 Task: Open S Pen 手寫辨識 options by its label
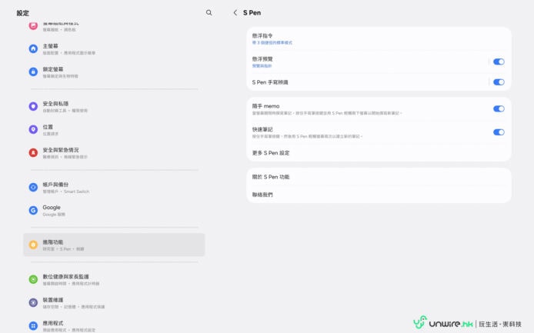270,82
